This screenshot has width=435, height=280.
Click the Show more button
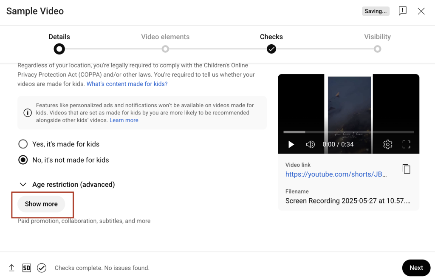(41, 204)
